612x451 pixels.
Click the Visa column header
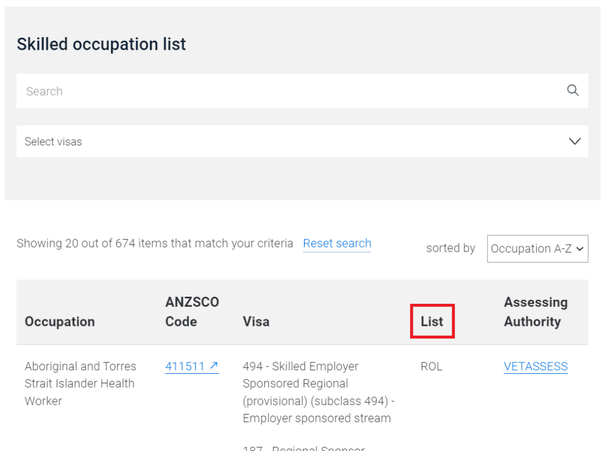[256, 321]
